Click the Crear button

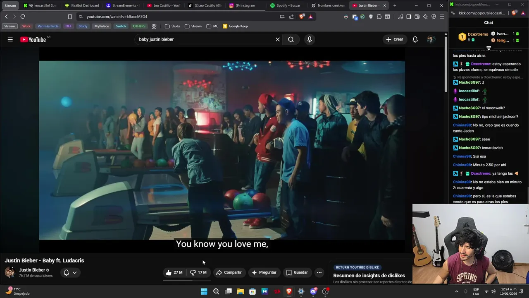[395, 39]
